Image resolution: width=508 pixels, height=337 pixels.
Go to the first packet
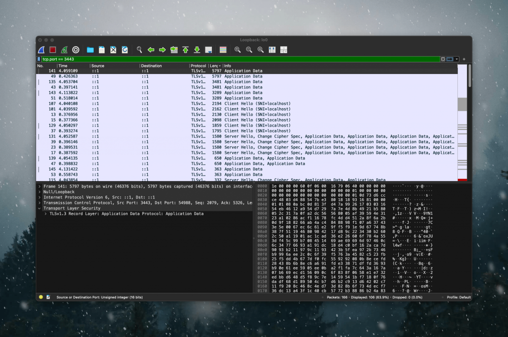(x=186, y=50)
